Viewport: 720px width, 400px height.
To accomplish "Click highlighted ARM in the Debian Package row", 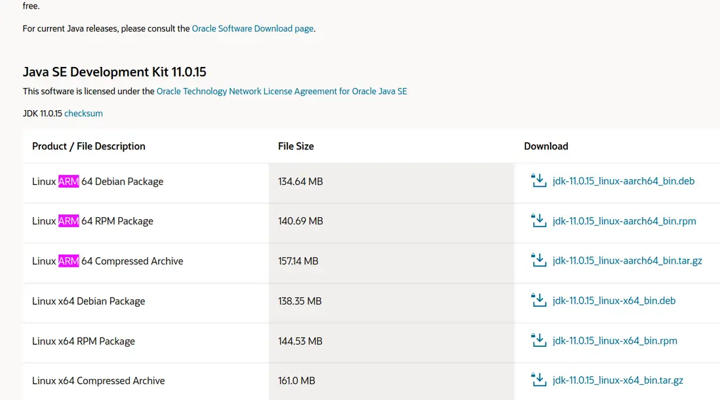I will click(68, 182).
